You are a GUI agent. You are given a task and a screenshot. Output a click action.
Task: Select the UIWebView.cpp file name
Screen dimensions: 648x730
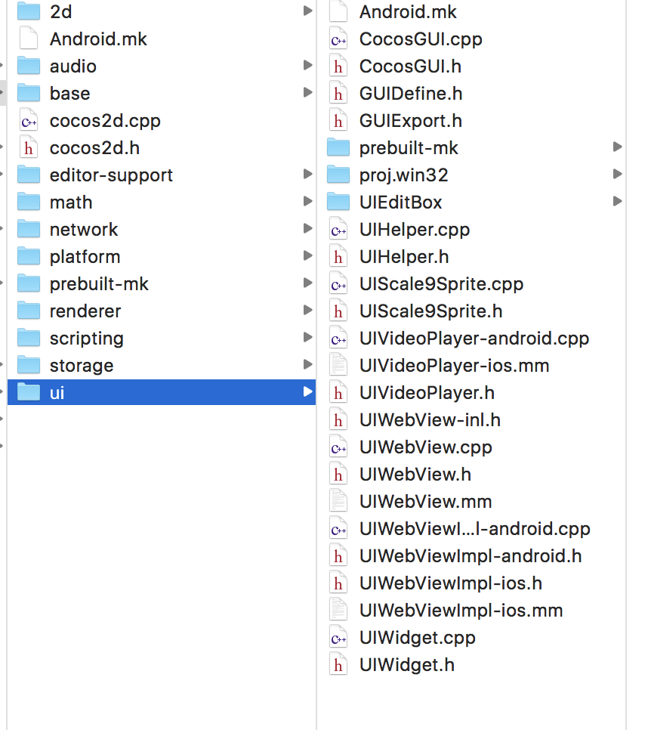(x=426, y=447)
